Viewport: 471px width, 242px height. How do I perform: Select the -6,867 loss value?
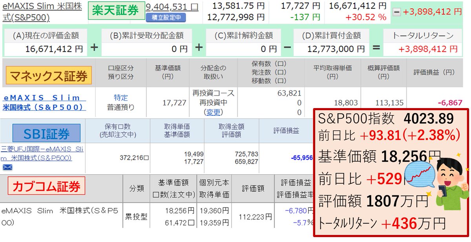451,103
